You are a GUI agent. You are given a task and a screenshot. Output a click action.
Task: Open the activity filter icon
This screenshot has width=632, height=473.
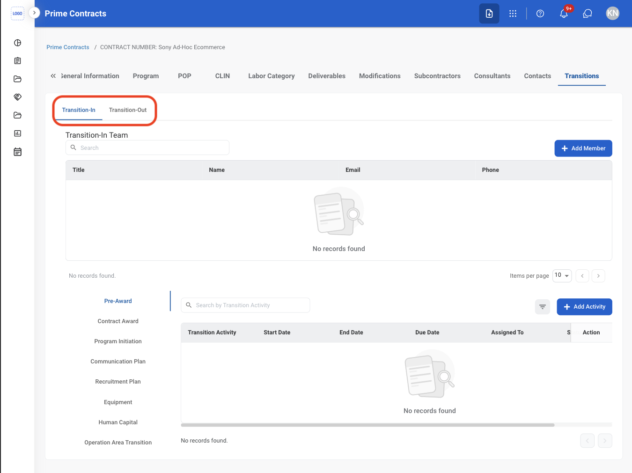pyautogui.click(x=543, y=307)
